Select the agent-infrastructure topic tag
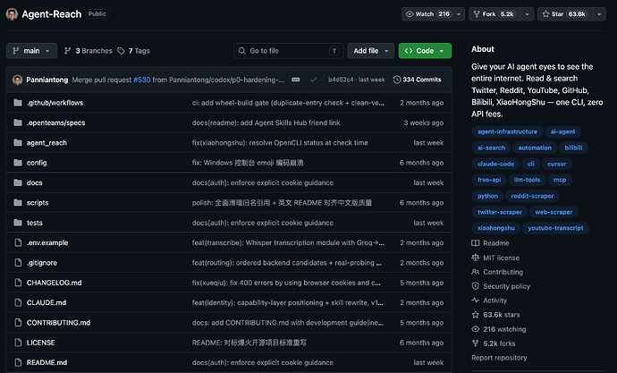Screen dimensions: 617x373 coord(507,131)
